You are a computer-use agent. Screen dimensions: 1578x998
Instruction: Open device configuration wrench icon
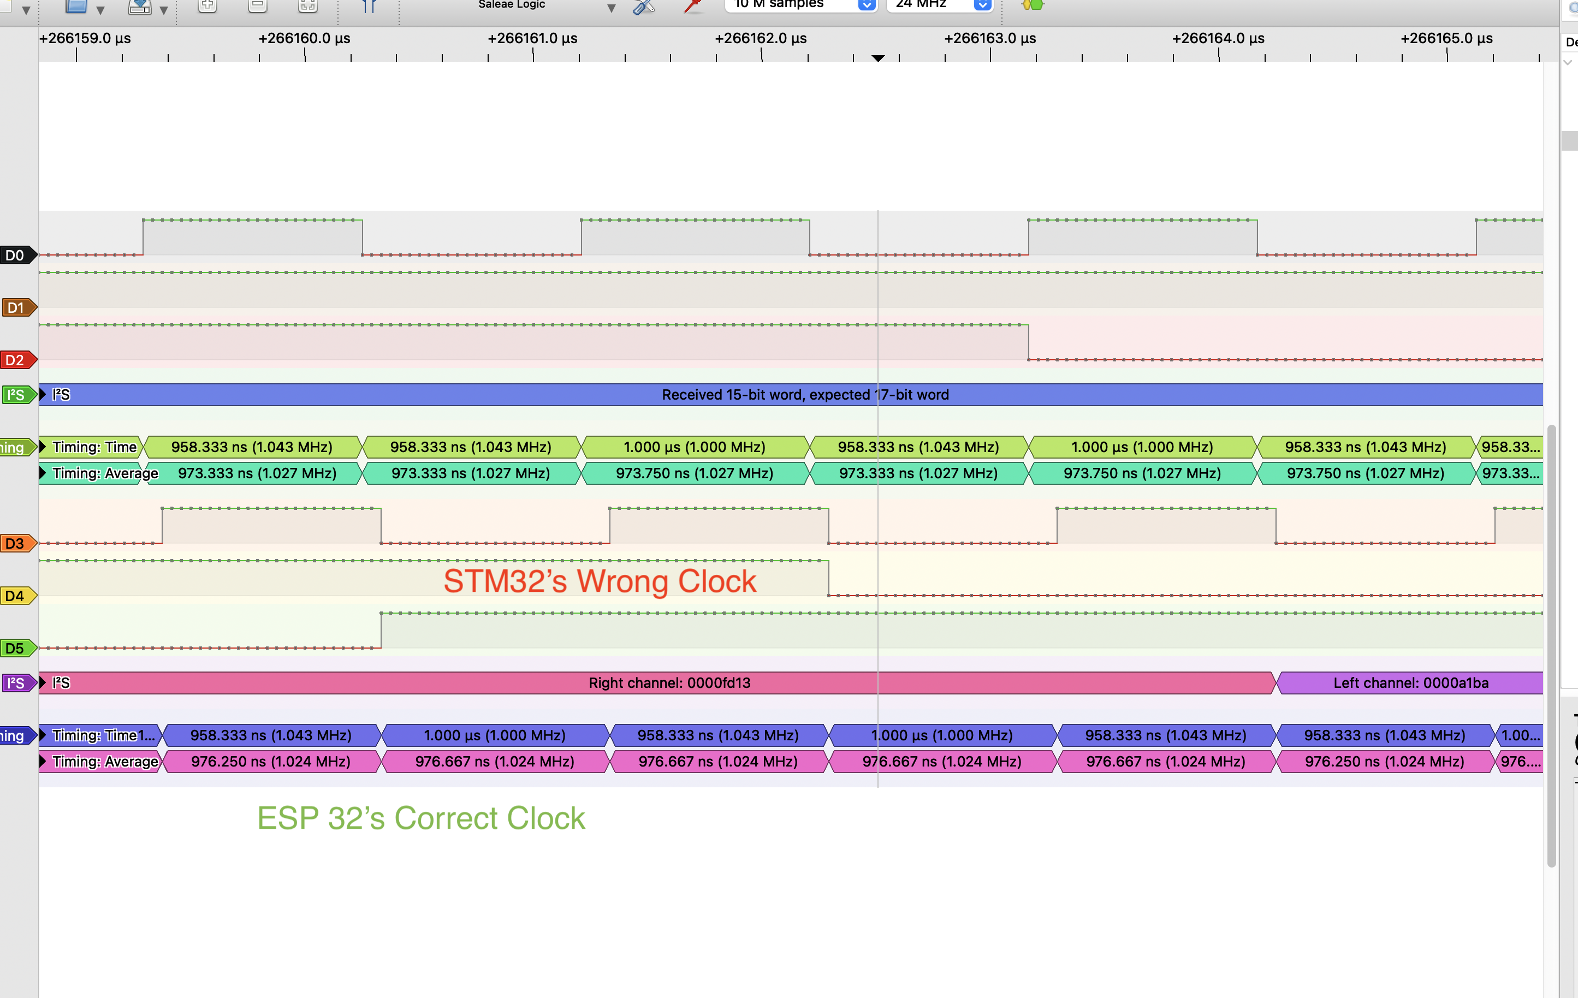[x=644, y=7]
